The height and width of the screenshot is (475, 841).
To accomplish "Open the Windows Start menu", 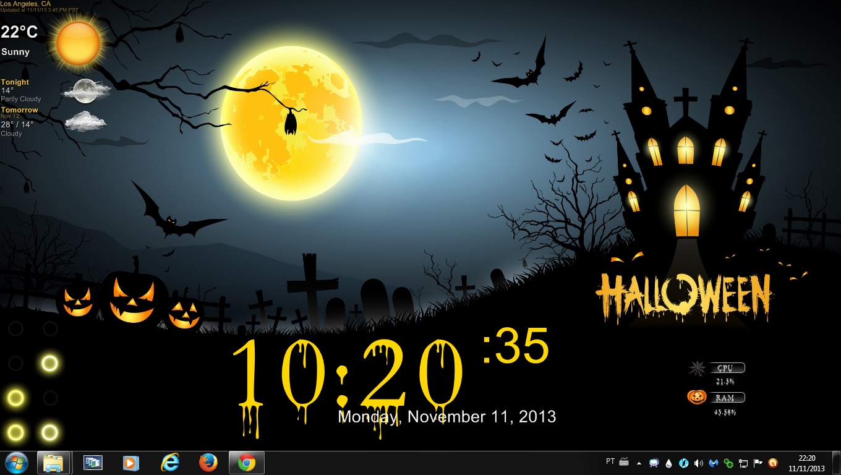I will (16, 463).
